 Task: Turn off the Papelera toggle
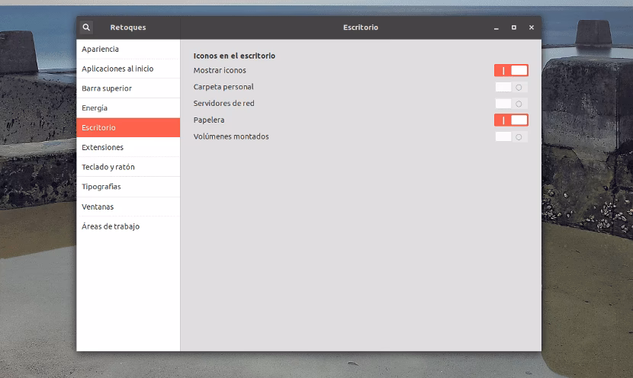click(x=511, y=120)
